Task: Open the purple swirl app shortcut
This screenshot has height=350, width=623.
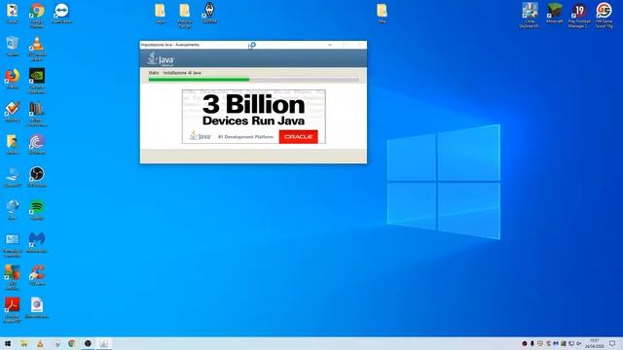Action: tap(37, 144)
